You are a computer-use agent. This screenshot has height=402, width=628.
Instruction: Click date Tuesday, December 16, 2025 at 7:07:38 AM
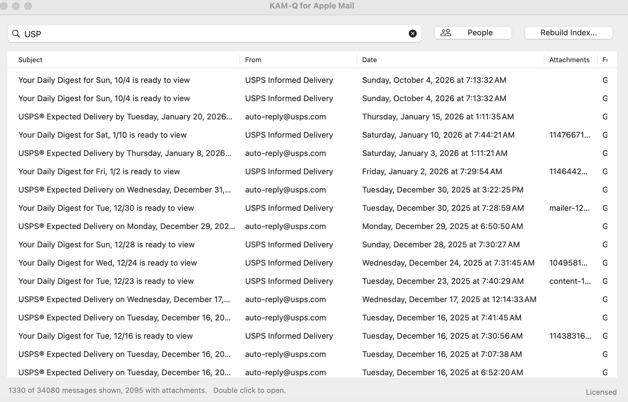[x=442, y=354]
